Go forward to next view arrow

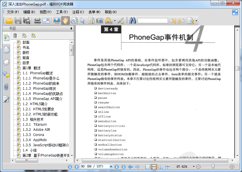pyautogui.click(x=137, y=167)
